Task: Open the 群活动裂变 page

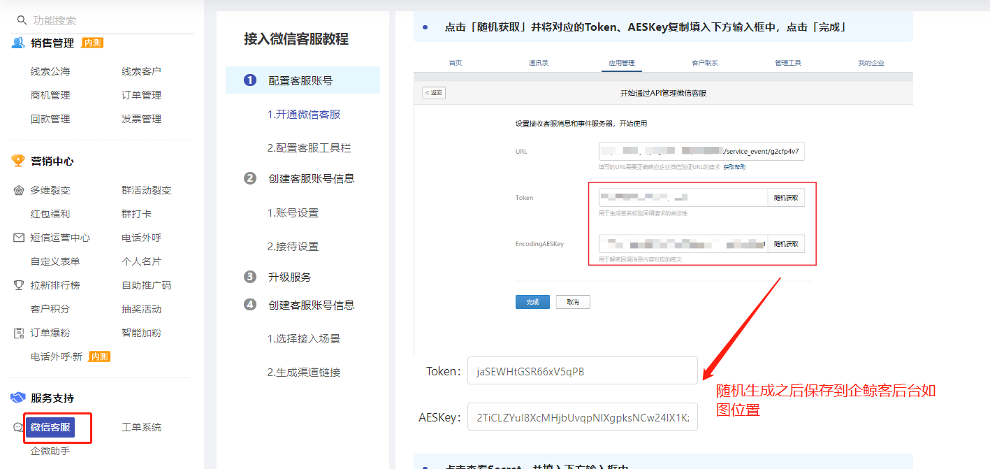Action: tap(147, 190)
